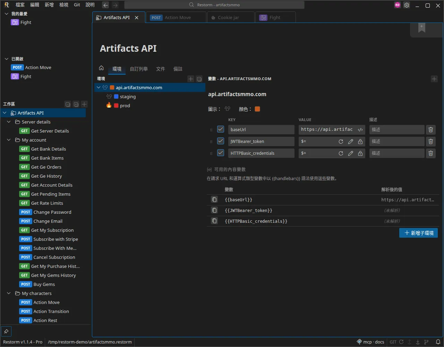Collapse the api.artifactsmmo.com environment node
This screenshot has width=444, height=347.
point(99,88)
